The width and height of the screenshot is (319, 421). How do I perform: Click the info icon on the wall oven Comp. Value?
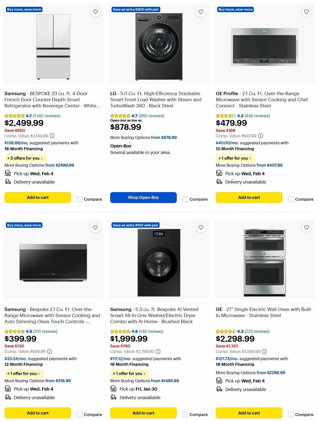264,351
